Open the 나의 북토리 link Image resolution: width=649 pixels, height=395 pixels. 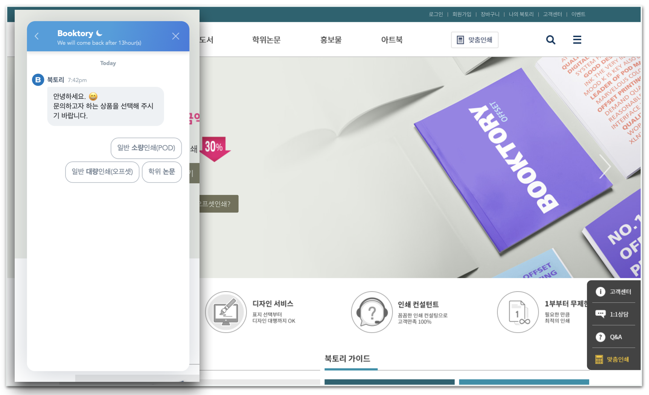point(521,14)
